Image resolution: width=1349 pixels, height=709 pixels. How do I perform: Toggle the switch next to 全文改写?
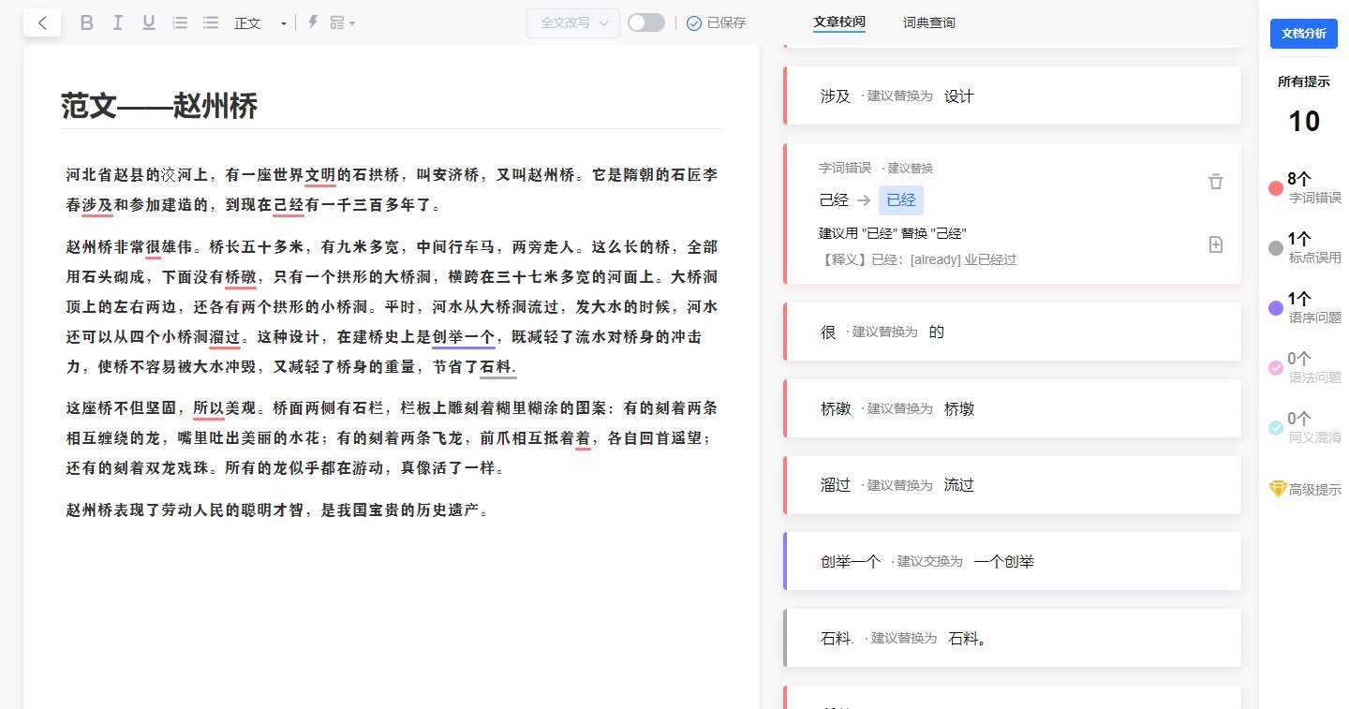pos(646,22)
